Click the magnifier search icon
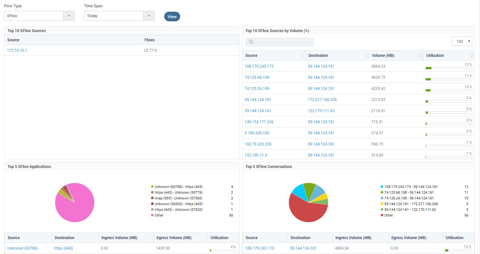The image size is (480, 254). 251,42
